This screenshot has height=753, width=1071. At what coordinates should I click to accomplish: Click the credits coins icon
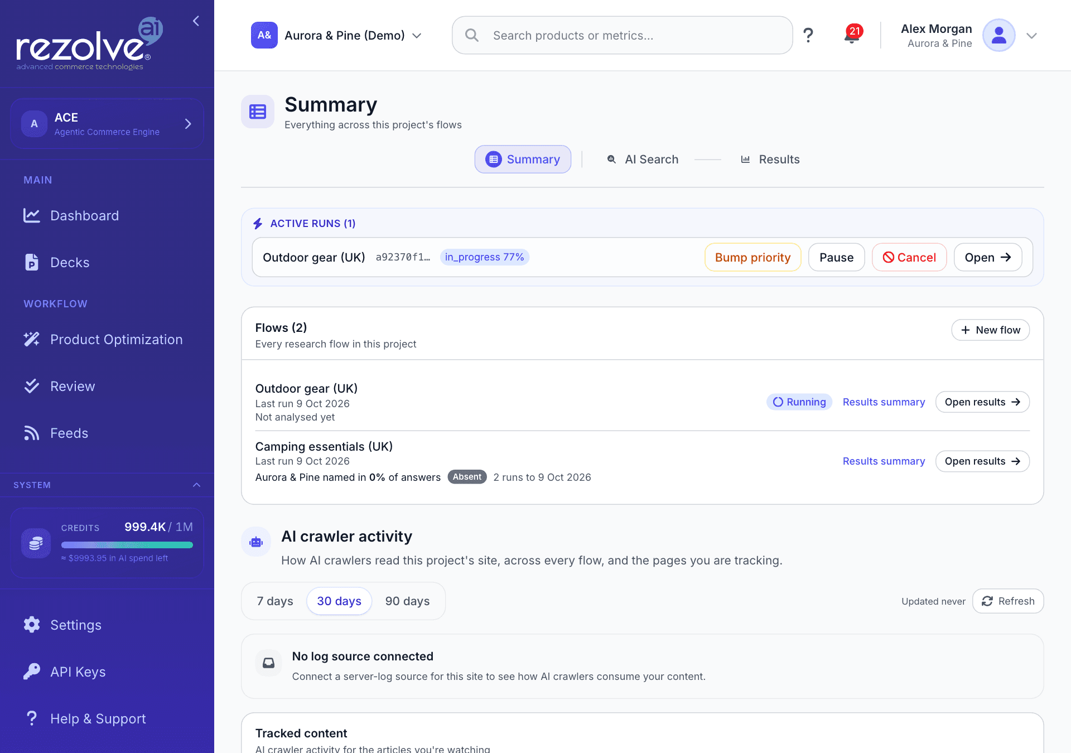click(x=36, y=543)
